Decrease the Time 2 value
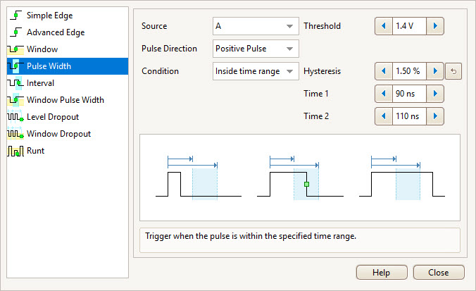 [384, 116]
